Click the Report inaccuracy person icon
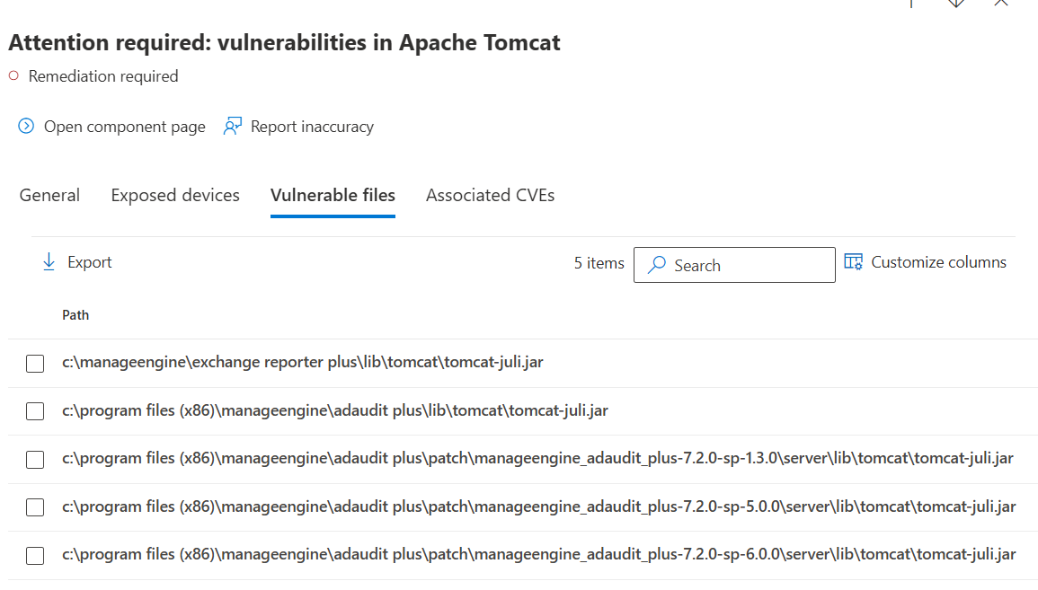This screenshot has height=590, width=1038. (x=233, y=127)
